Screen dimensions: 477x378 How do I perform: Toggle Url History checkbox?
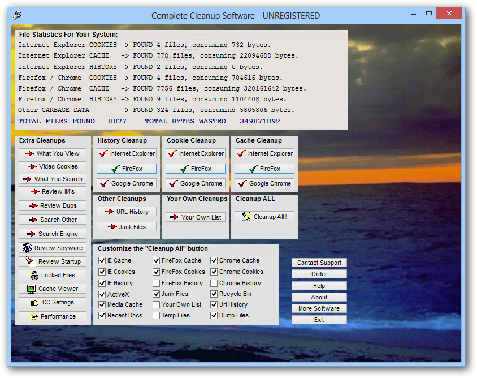pos(214,304)
